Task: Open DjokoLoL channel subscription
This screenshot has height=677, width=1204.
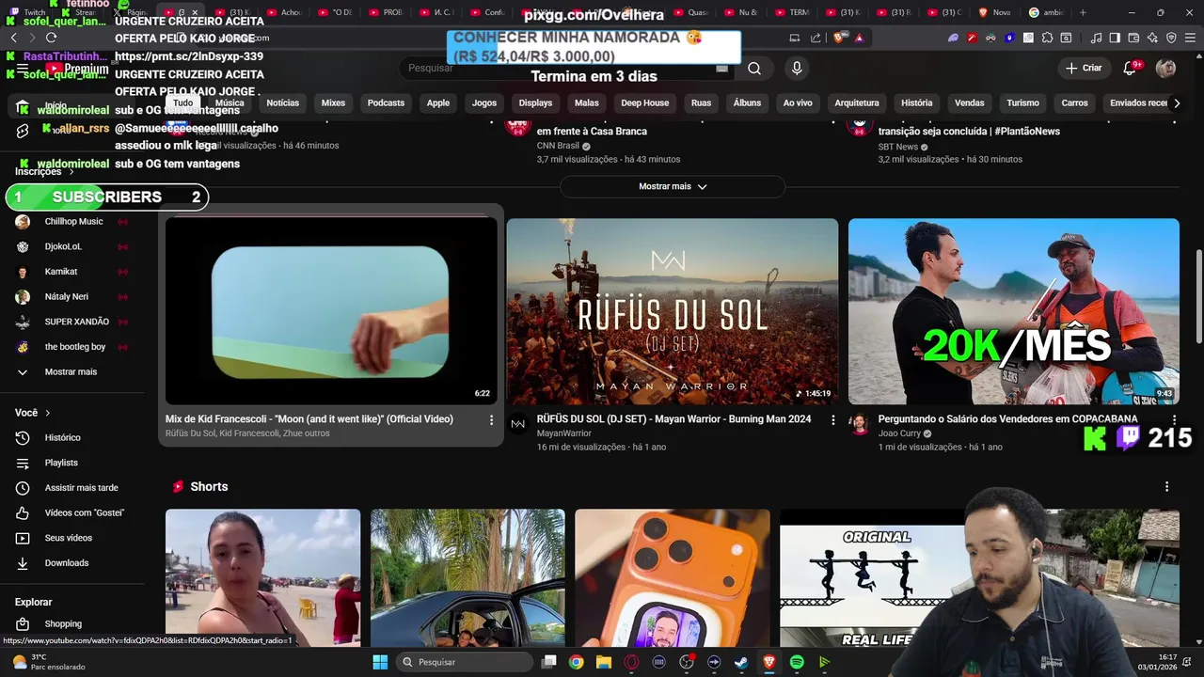Action: [x=63, y=246]
